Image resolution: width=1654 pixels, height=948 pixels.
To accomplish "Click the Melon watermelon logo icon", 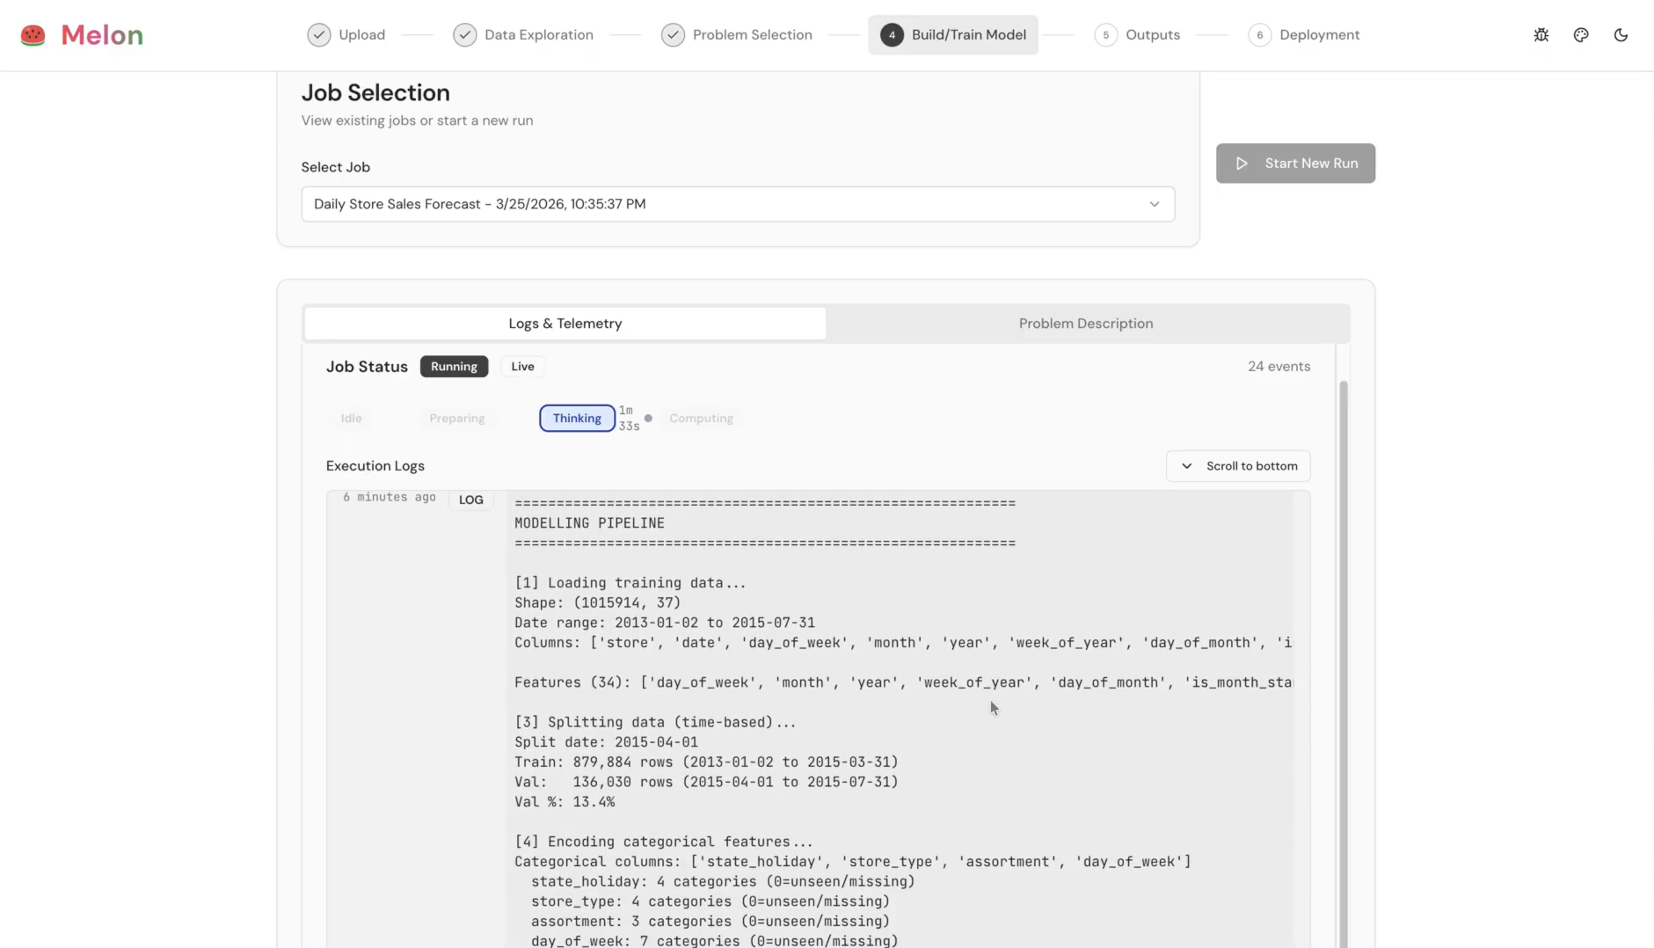I will click(33, 35).
